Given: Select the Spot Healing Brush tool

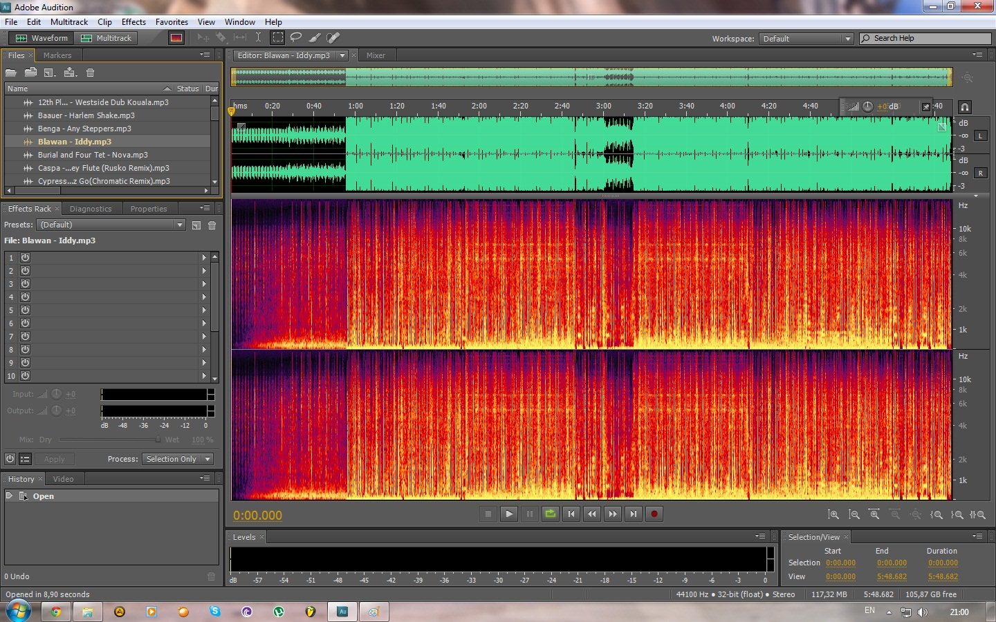Looking at the screenshot, I should point(333,38).
